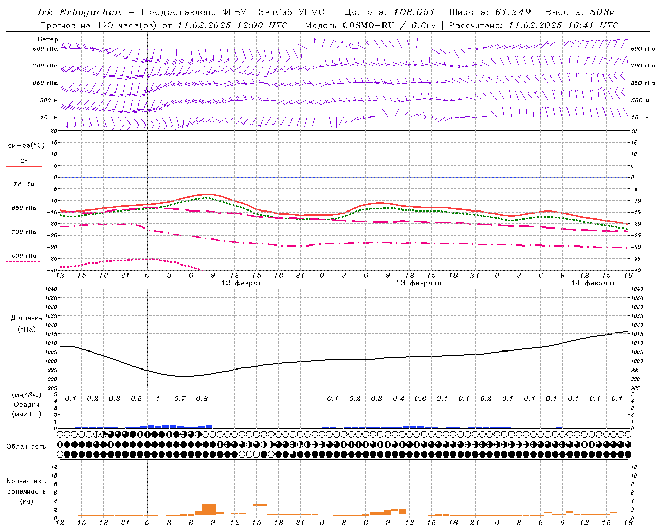Image resolution: width=658 pixels, height=527 pixels.
Task: Click the '850 гПа' temperature legend entry
Action: click(x=24, y=208)
